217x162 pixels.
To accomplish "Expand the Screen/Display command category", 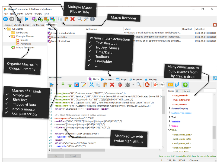I will pyautogui.click(x=169, y=109).
